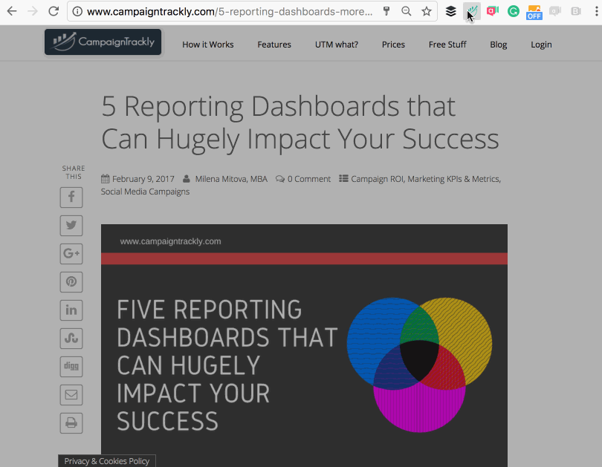
Task: Open Marketing KPIs & Metrics category
Action: tap(454, 179)
